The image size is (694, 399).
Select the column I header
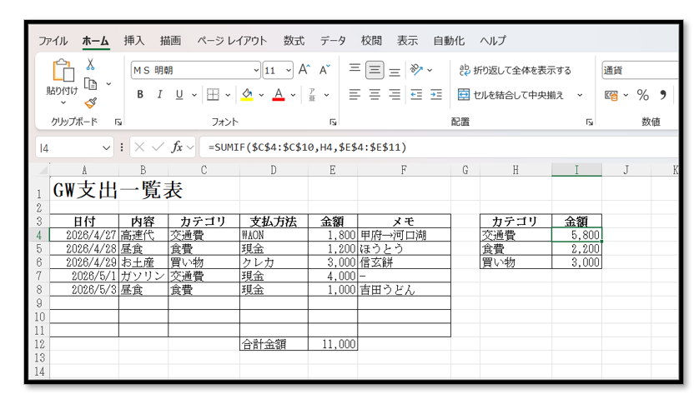tap(576, 170)
